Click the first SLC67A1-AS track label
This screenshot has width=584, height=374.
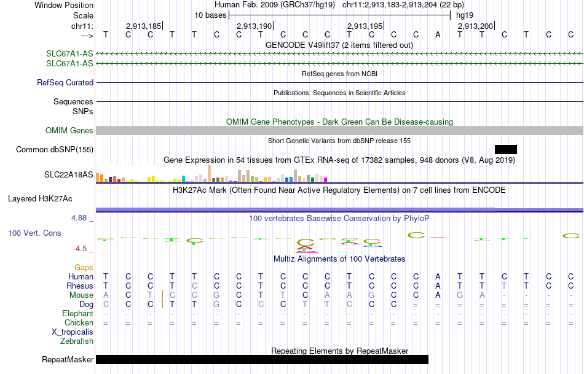pos(69,53)
